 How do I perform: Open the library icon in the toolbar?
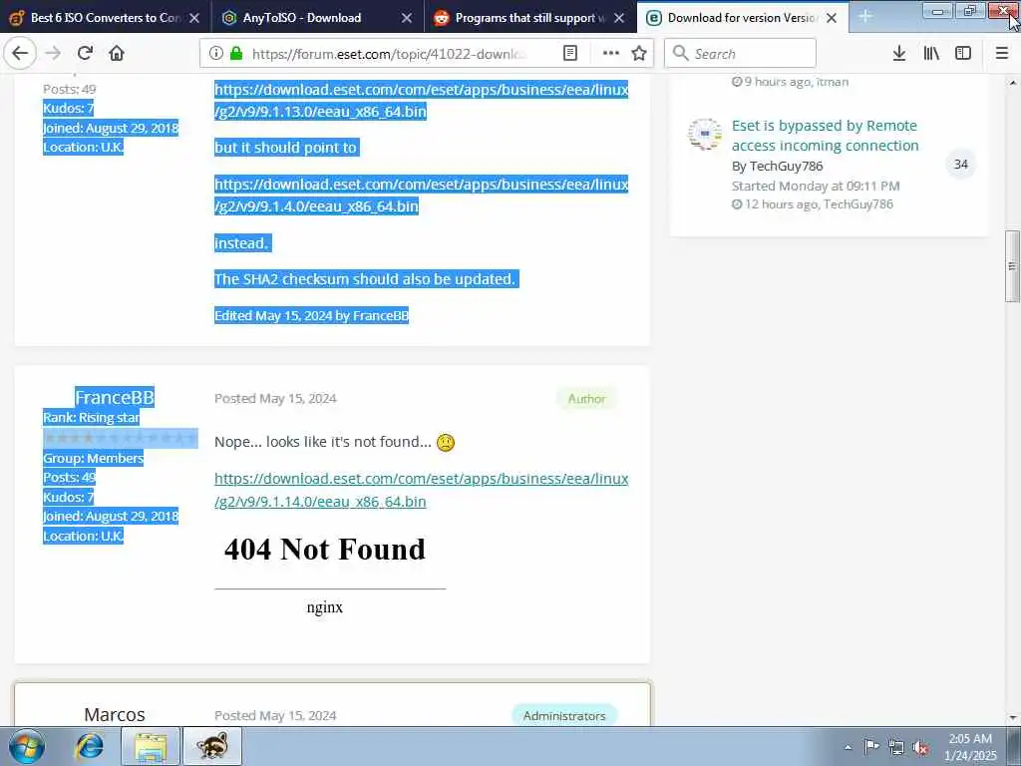click(931, 54)
